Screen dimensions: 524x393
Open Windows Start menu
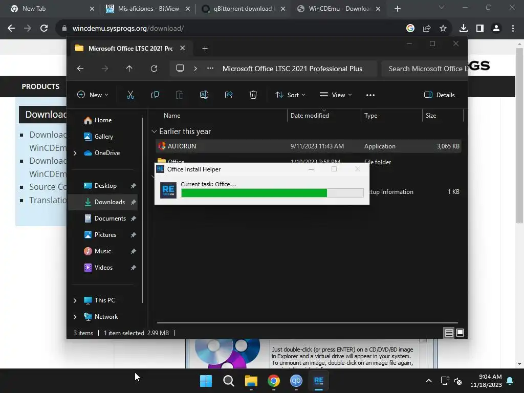coord(206,381)
